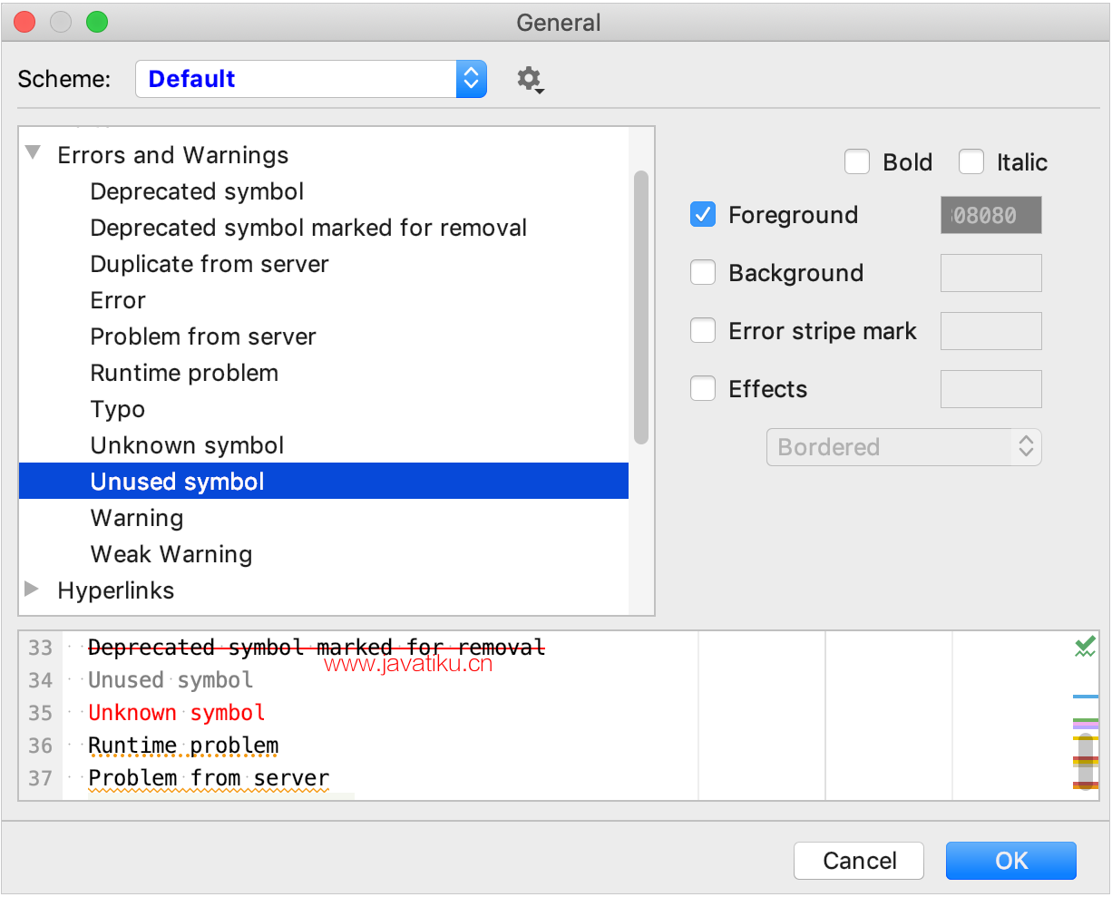Click the Background color swatch
The width and height of the screenshot is (1112, 897).
991,273
